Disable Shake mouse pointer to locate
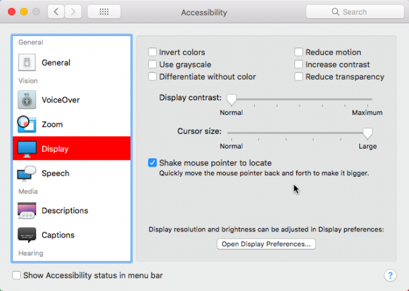 point(152,163)
